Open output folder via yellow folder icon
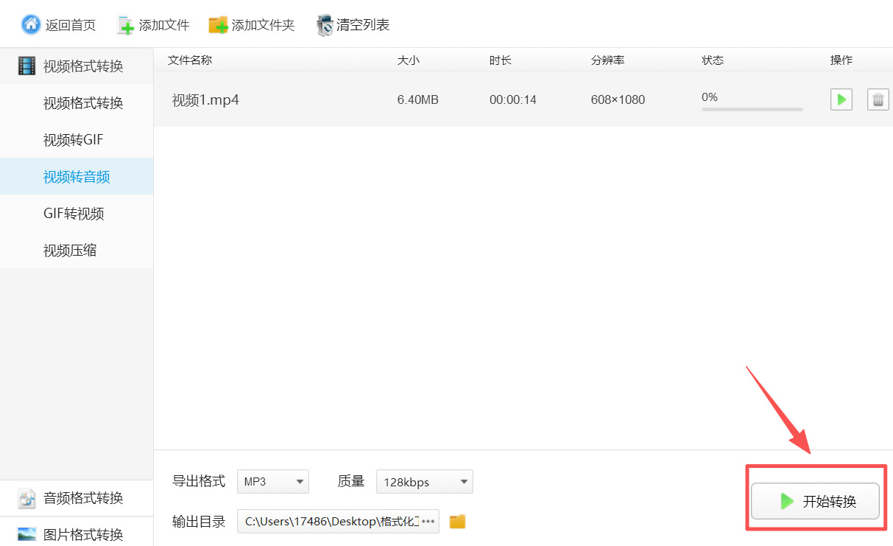Viewport: 893px width, 546px height. coord(458,522)
